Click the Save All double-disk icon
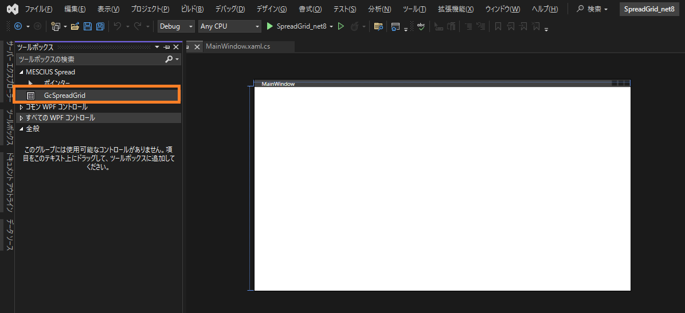This screenshot has height=313, width=685. (x=100, y=26)
